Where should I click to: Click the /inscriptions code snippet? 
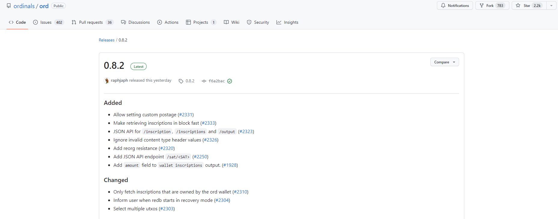coord(191,132)
